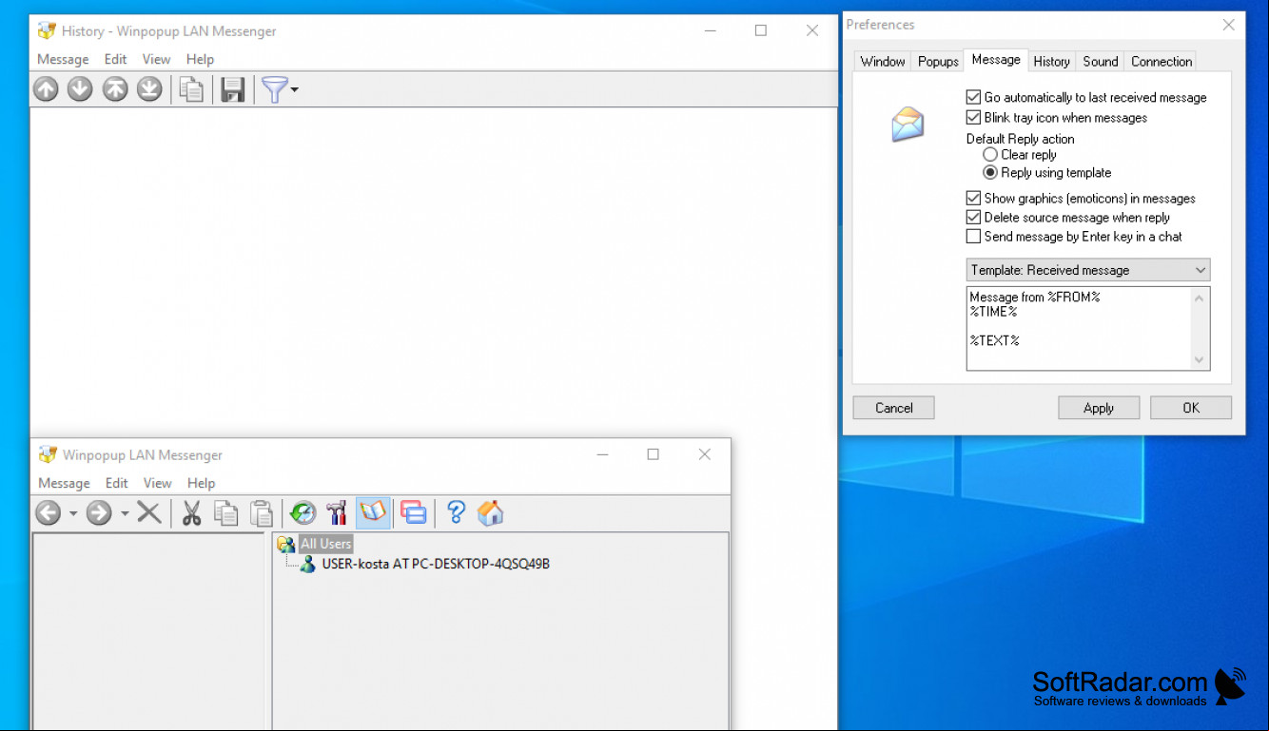Go to previous message in History toolbar

pos(46,89)
